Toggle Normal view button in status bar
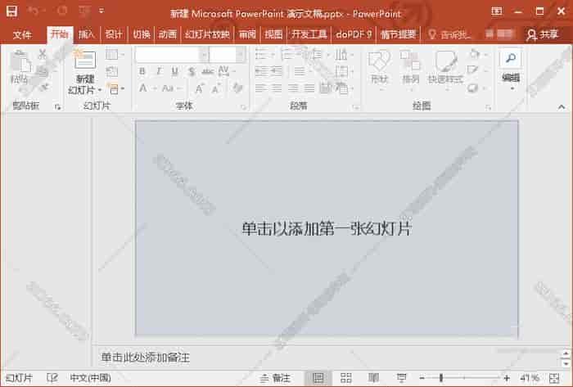Screen dimensions: 573x387 (x=318, y=378)
